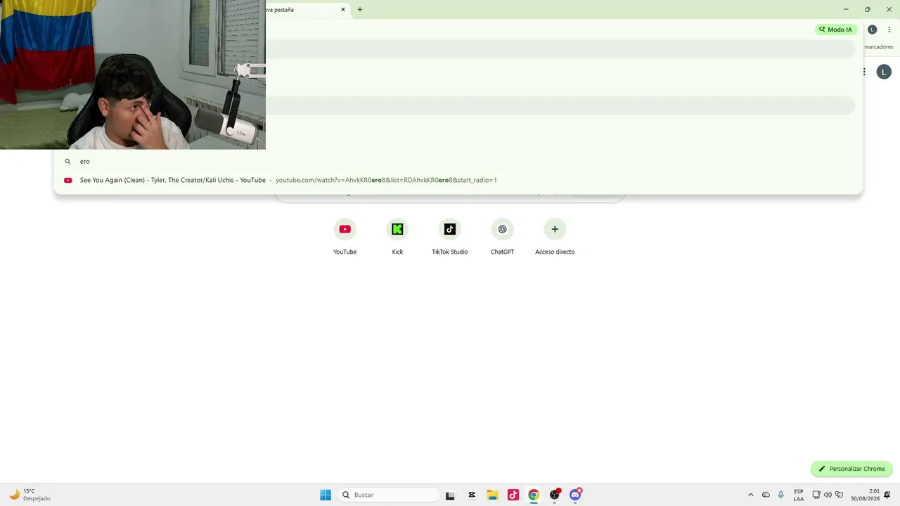This screenshot has height=506, width=900.
Task: Close the Nueva pestaña tab
Action: click(x=343, y=10)
